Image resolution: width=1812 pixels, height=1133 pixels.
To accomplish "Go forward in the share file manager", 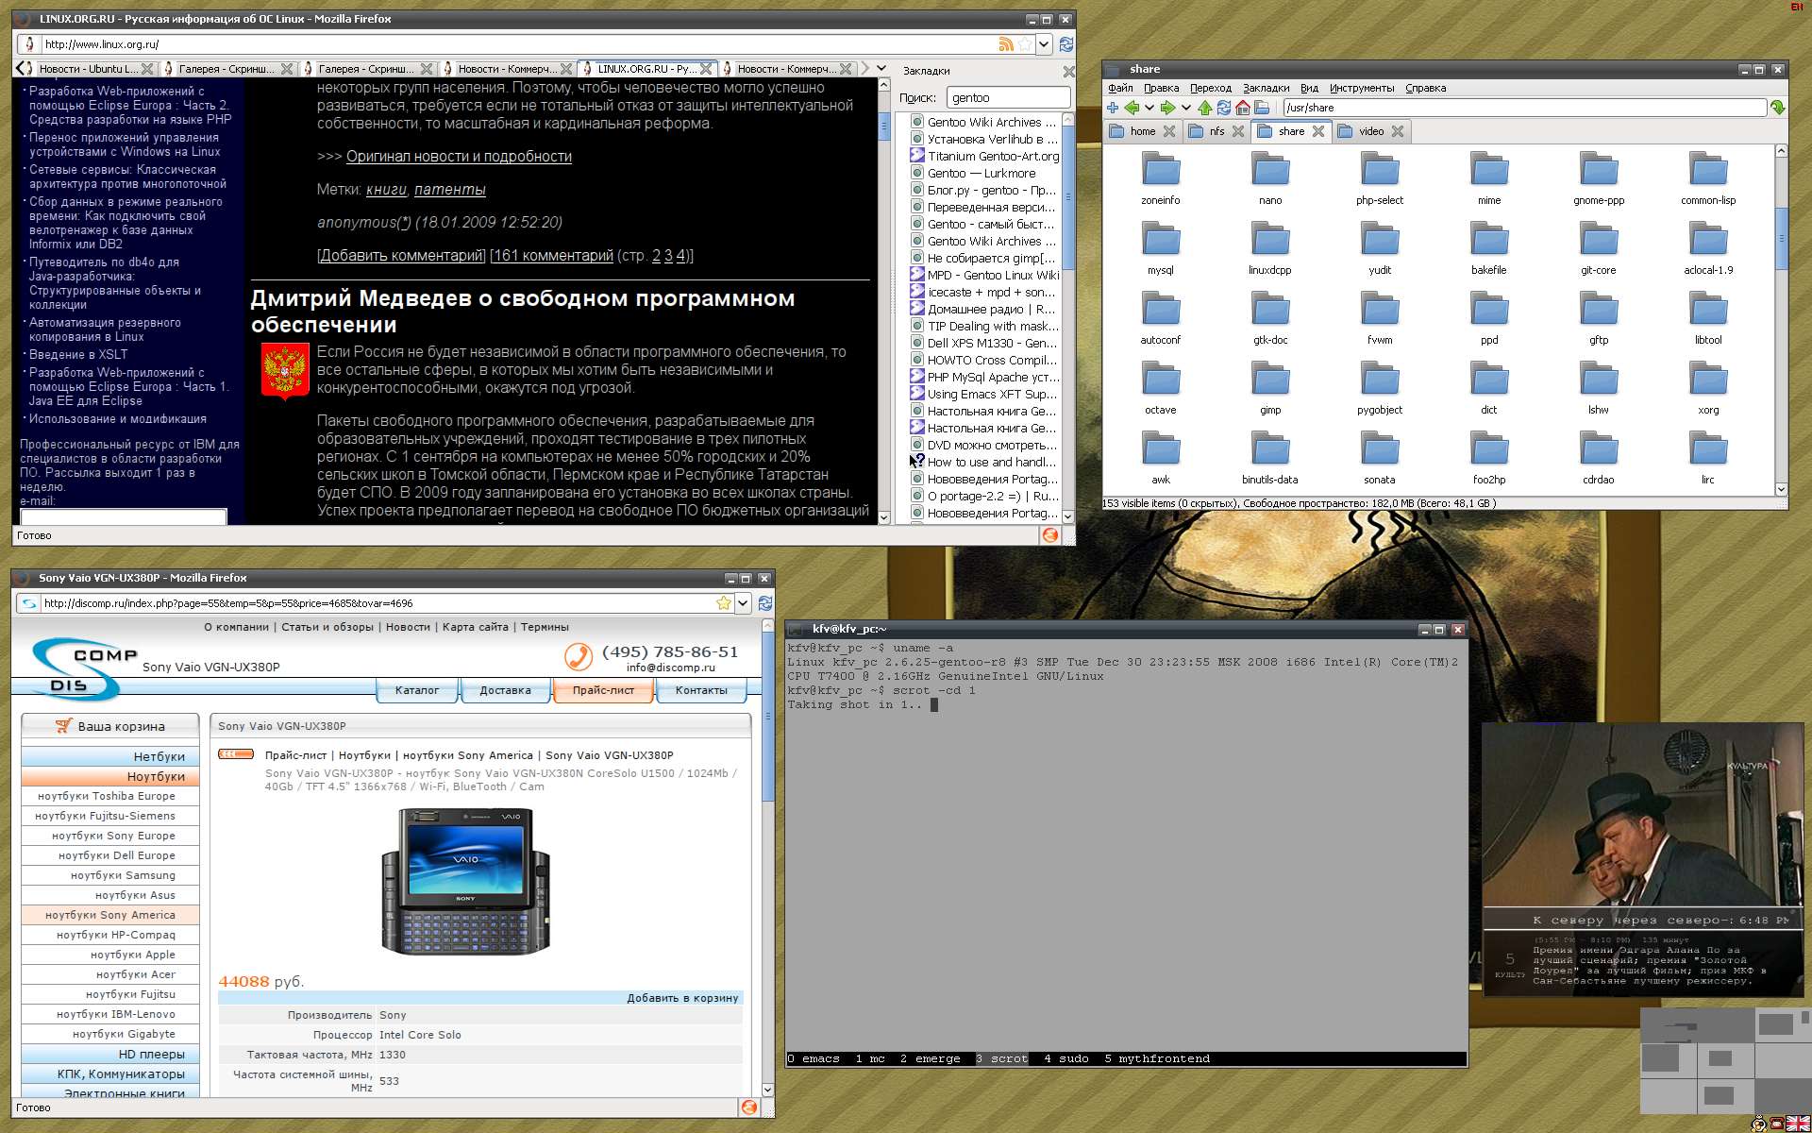I will [1167, 108].
